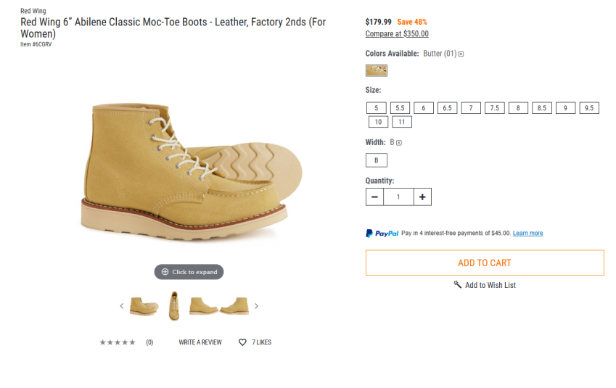Click the Add to Wish List pin icon
The height and width of the screenshot is (388, 616).
457,285
